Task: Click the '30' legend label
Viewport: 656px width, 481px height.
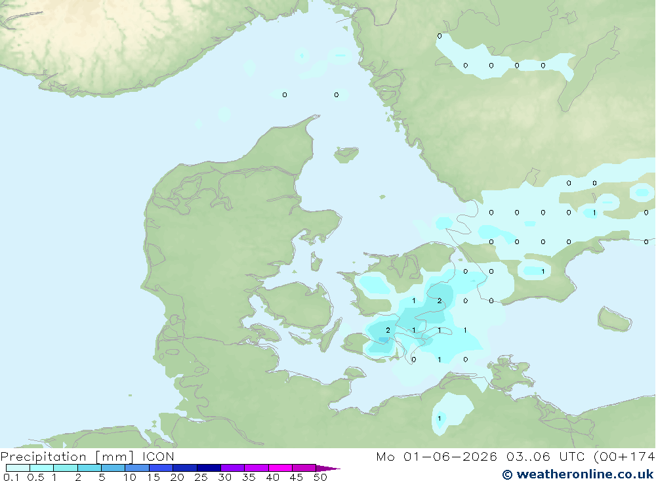Action: click(x=225, y=477)
